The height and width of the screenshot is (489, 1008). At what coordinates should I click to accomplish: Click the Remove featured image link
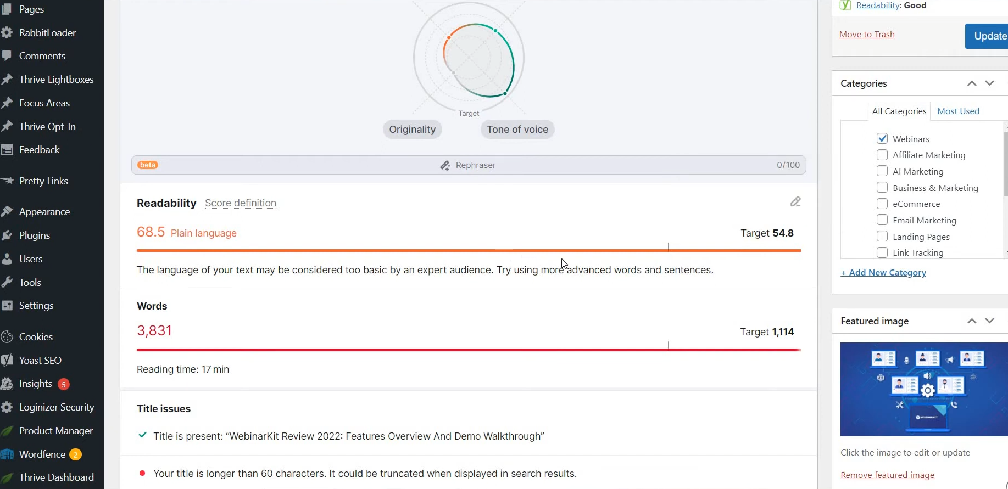tap(887, 475)
